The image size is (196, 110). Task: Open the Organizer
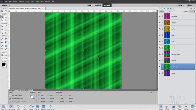[43, 107]
